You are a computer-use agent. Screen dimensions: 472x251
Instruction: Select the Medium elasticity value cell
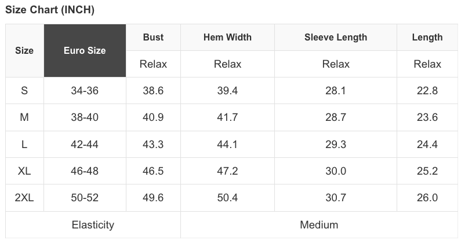pos(319,225)
